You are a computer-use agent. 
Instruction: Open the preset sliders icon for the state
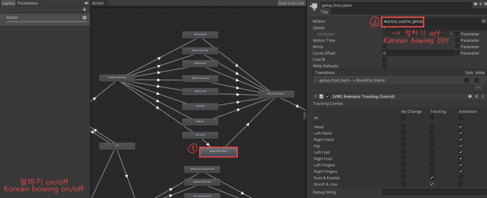(x=480, y=4)
